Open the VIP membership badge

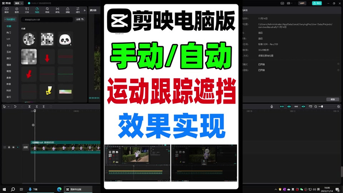(x=302, y=3)
